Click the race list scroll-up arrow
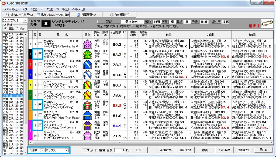The height and width of the screenshot is (157, 276). (x=25, y=35)
